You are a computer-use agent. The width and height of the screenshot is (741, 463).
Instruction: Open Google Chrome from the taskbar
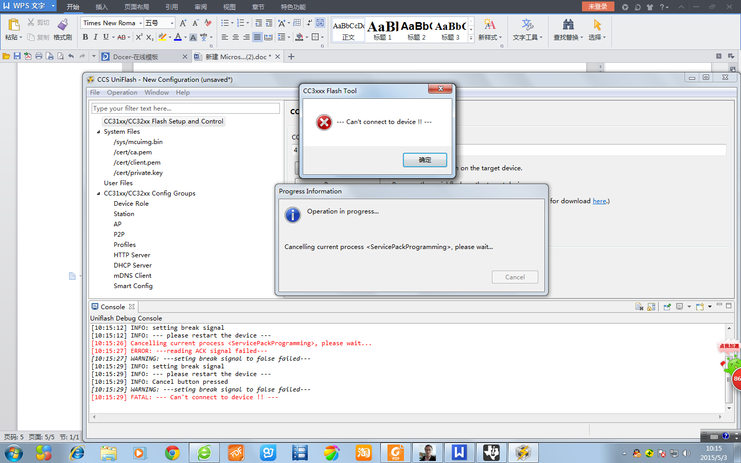pos(172,453)
